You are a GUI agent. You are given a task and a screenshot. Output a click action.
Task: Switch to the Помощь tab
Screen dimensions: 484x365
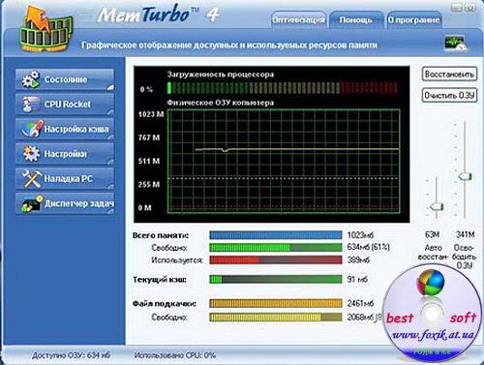355,20
